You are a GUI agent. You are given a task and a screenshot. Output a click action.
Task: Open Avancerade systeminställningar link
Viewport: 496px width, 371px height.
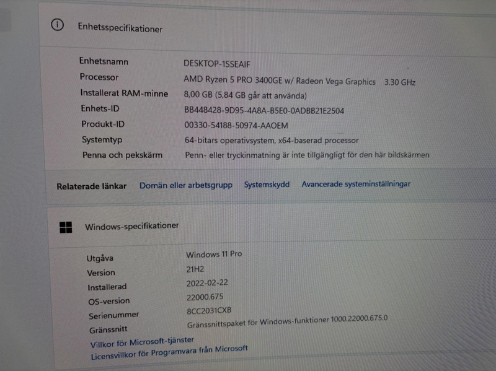coord(356,184)
